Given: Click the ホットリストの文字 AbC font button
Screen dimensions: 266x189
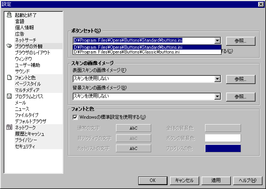Looking at the screenshot, I should 134,148.
